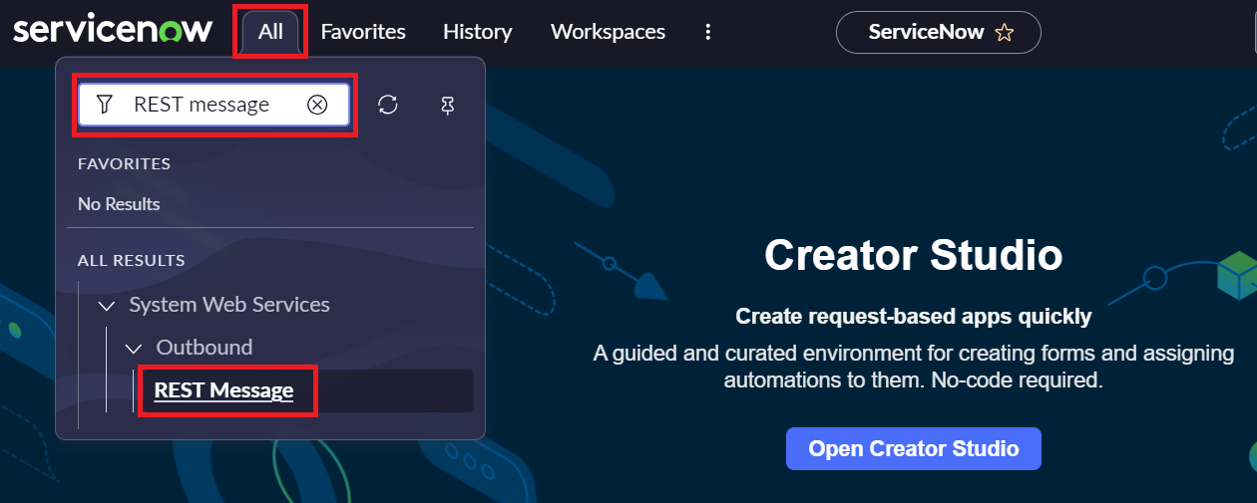
Task: Open the more options vertical dots menu
Action: pyautogui.click(x=708, y=32)
